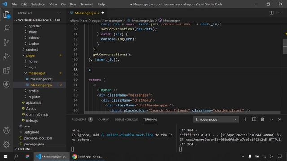Viewport: 287px width, 161px height.
Task: Click 'pages' breadcrumb segment
Action: click(x=96, y=21)
